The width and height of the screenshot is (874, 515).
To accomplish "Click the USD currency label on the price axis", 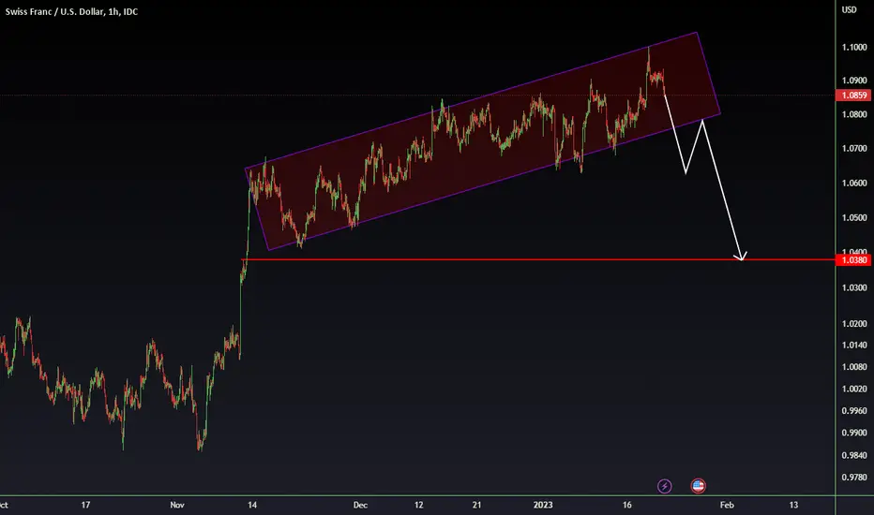I will 849,9.
